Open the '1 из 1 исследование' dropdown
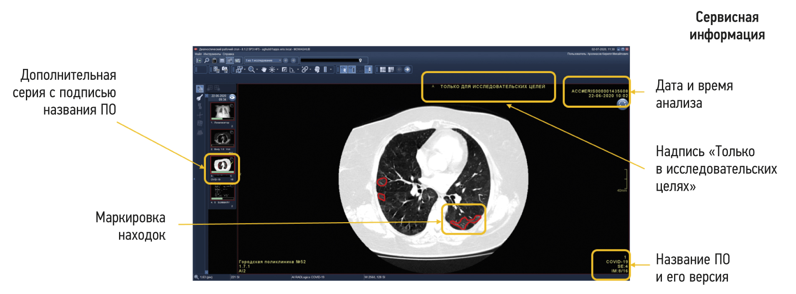This screenshot has width=796, height=294. pyautogui.click(x=263, y=61)
